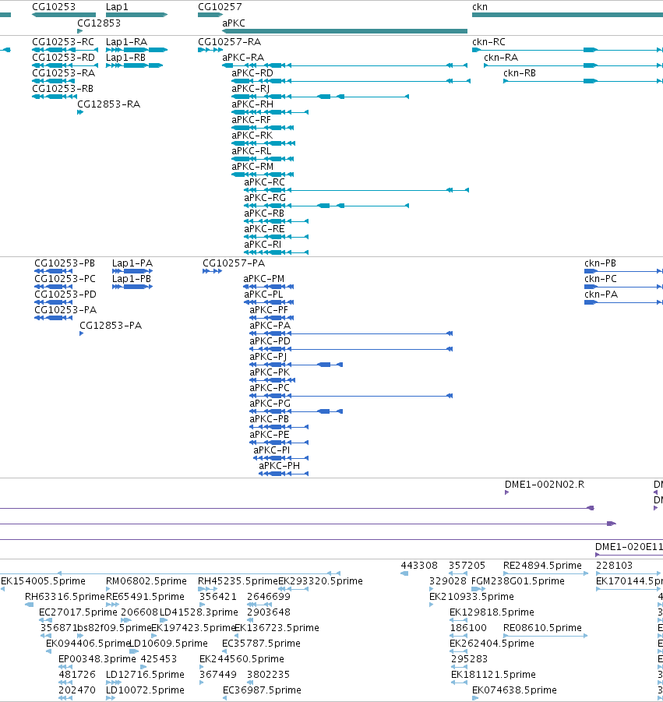Screen dimensions: 663x702
Task: Select protein aPKC-PM
Action: pos(263,279)
